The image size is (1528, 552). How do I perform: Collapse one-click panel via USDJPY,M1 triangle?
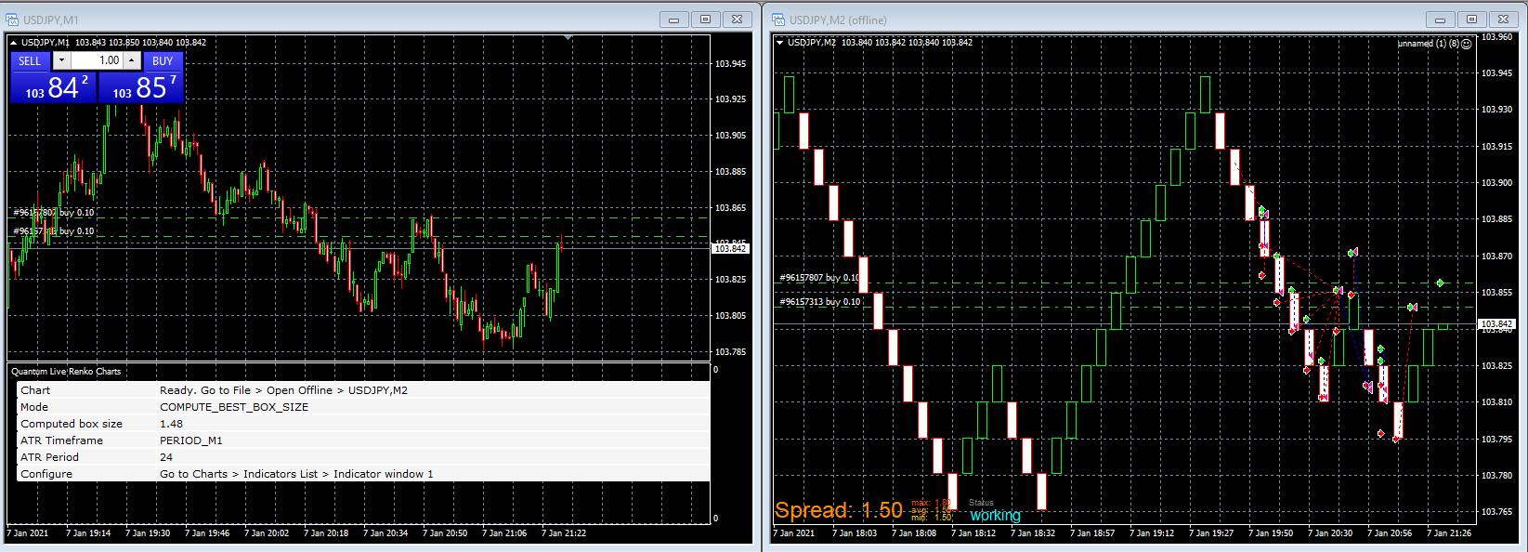[x=14, y=42]
